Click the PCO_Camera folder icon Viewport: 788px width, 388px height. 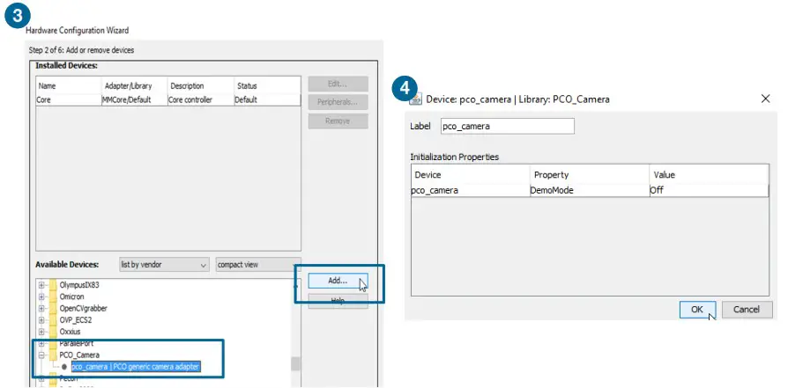point(53,355)
